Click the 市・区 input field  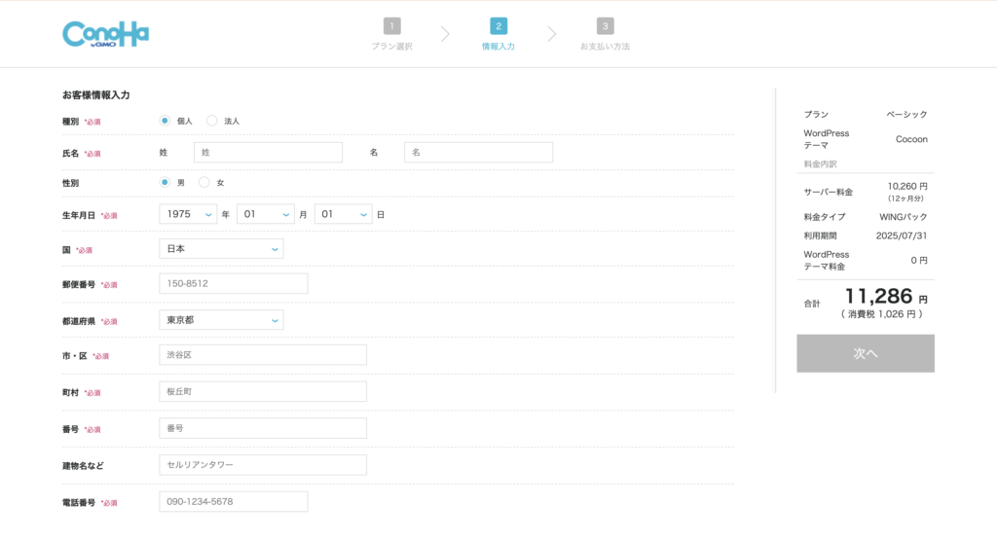(263, 355)
